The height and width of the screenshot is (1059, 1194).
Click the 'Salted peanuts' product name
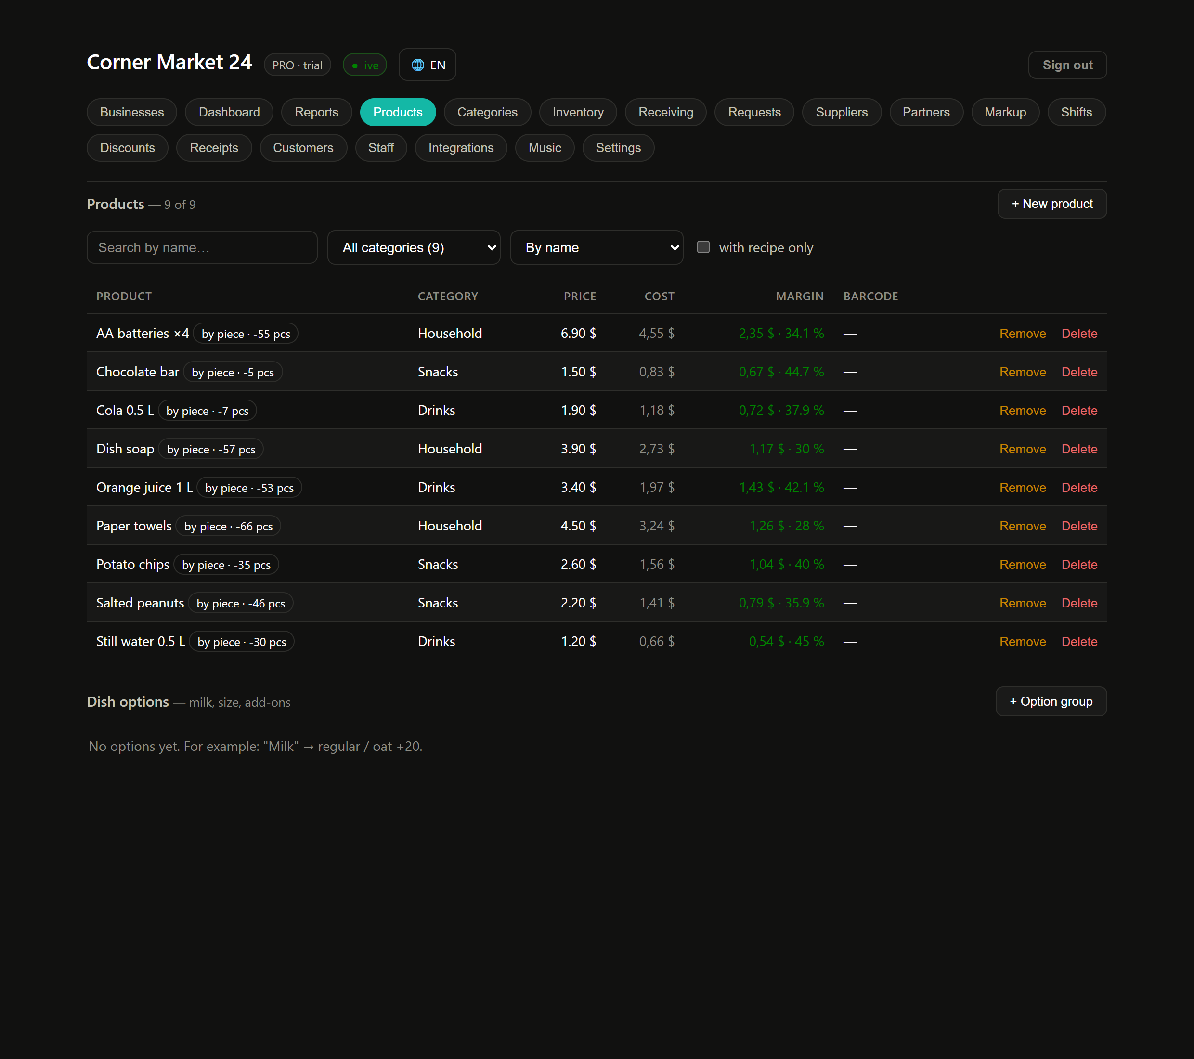140,604
